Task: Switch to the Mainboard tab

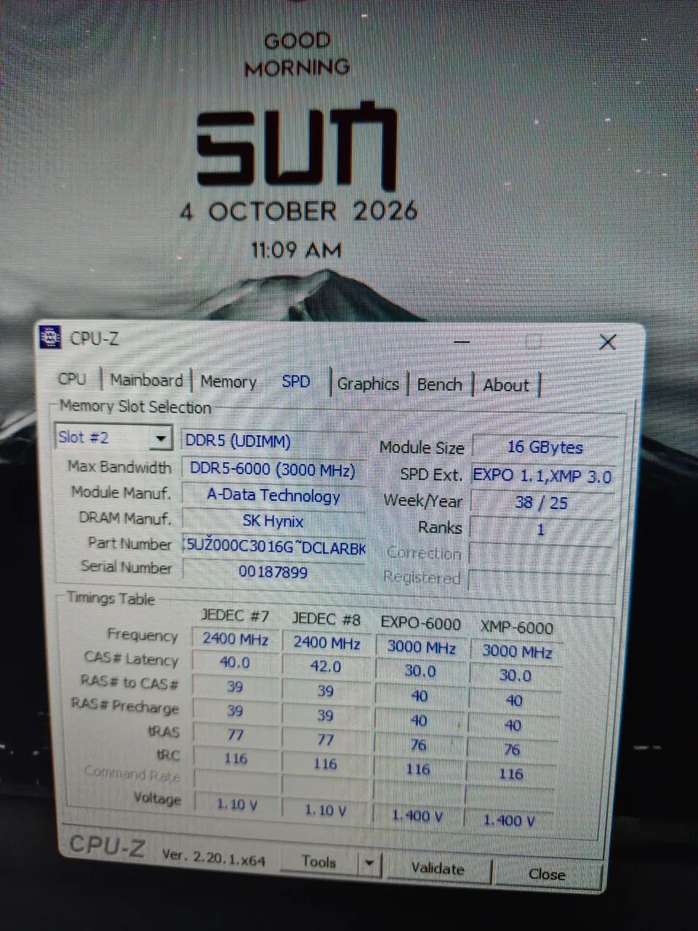Action: pos(147,380)
